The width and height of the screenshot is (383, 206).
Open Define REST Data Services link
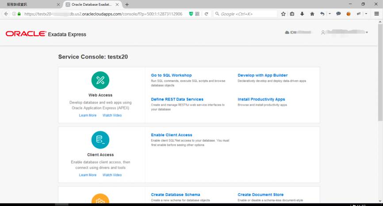click(x=177, y=99)
